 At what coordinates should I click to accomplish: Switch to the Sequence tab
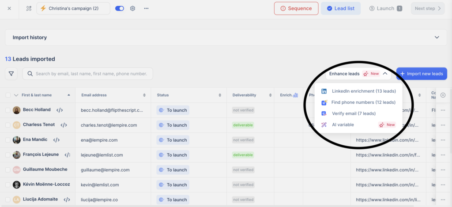[x=296, y=8]
